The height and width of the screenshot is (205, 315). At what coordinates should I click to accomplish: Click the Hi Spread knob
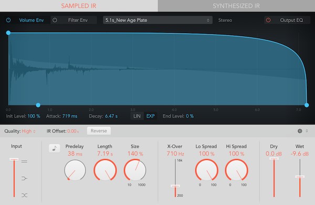(x=236, y=170)
